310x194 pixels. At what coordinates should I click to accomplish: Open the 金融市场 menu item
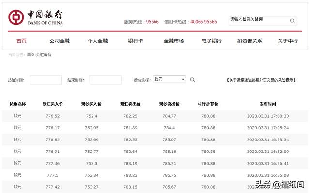tap(173, 41)
